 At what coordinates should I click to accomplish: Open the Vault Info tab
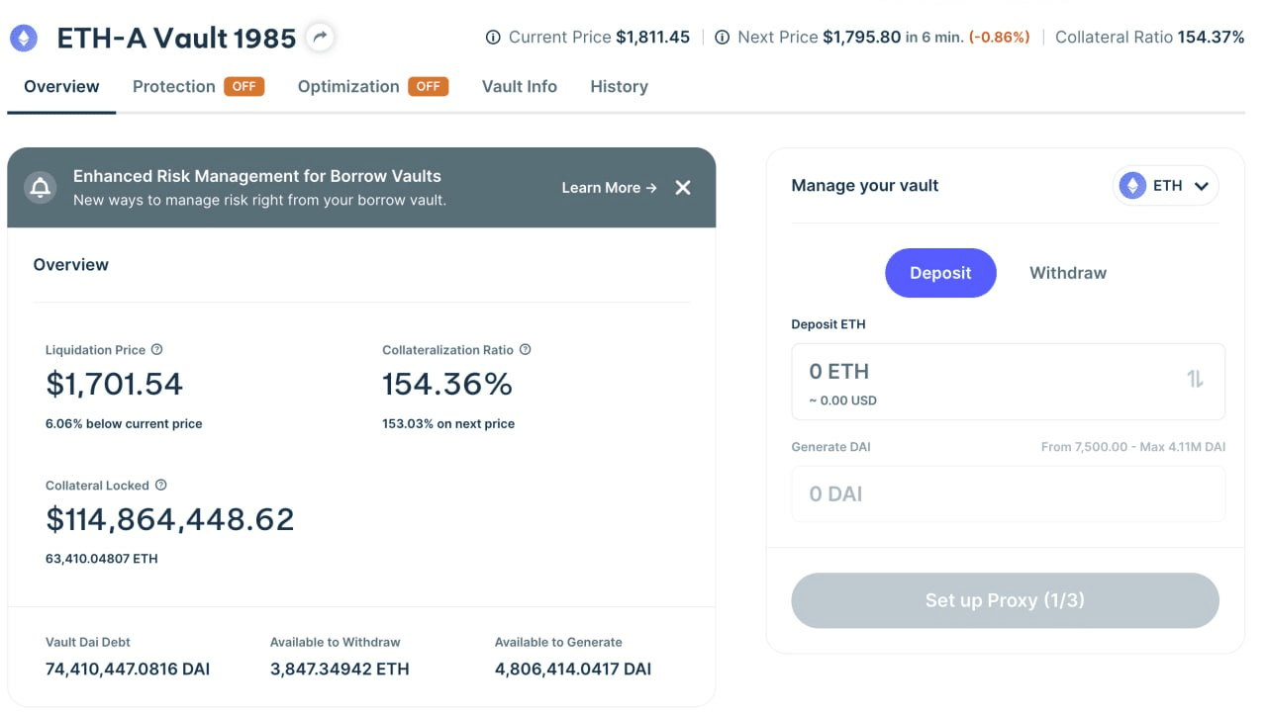pos(520,87)
